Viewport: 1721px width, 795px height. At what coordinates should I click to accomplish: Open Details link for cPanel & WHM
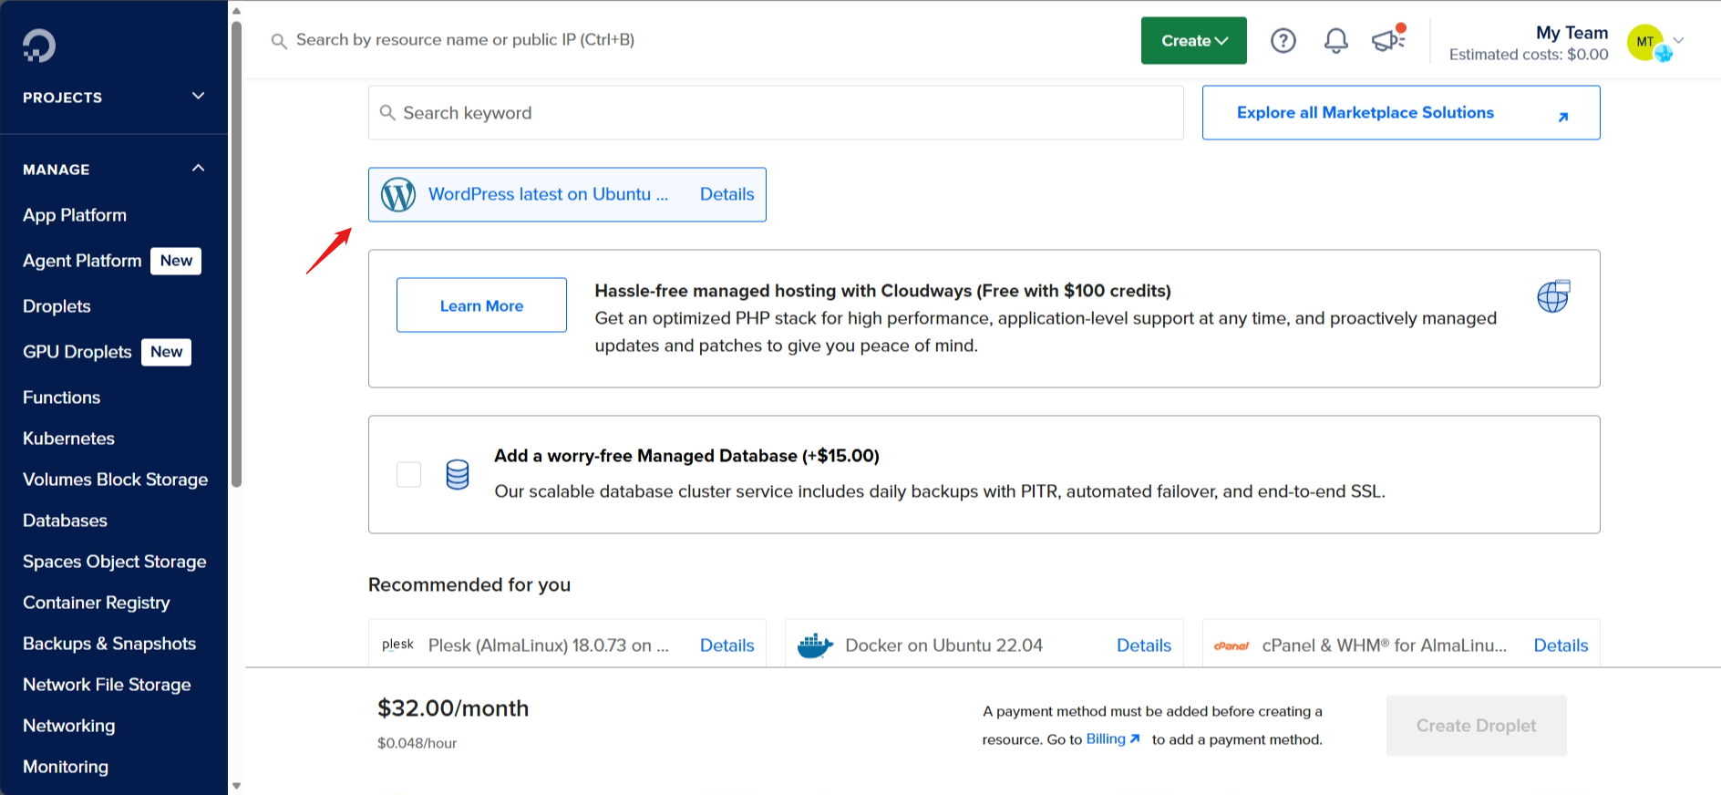pos(1561,645)
